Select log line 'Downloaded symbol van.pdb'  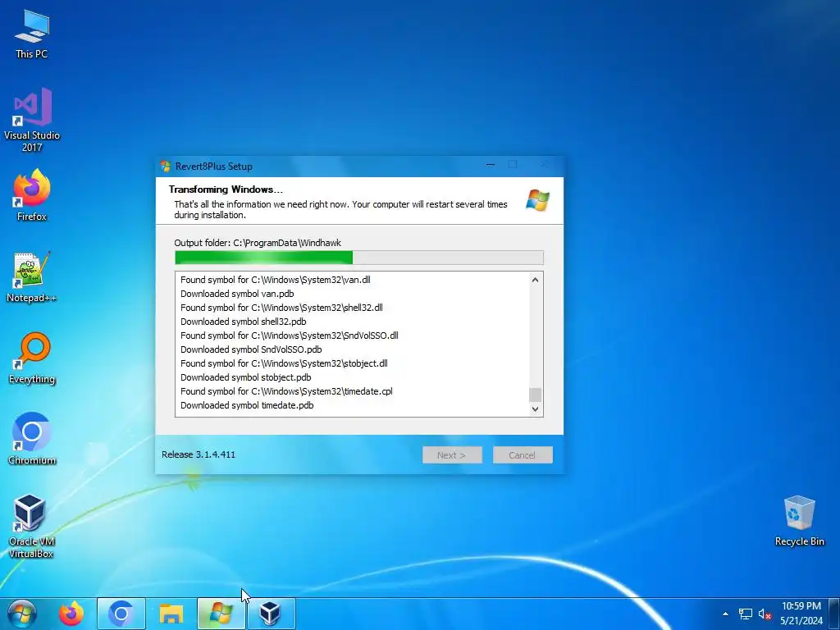point(237,294)
